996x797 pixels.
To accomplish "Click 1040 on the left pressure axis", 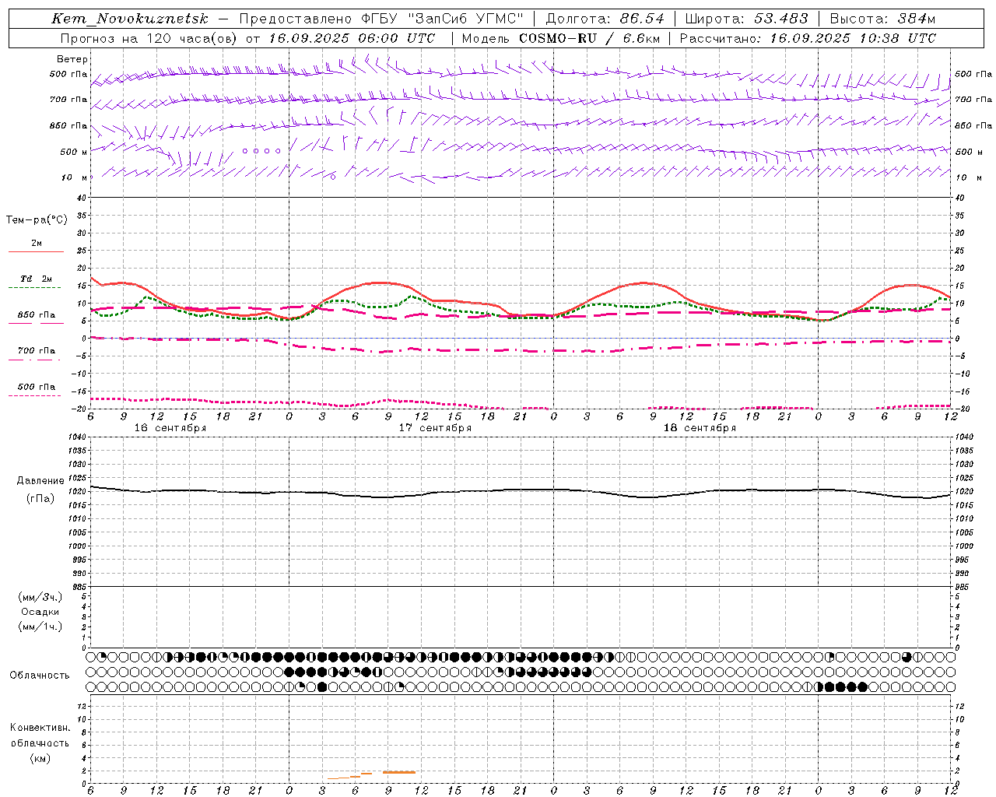I will click(75, 437).
